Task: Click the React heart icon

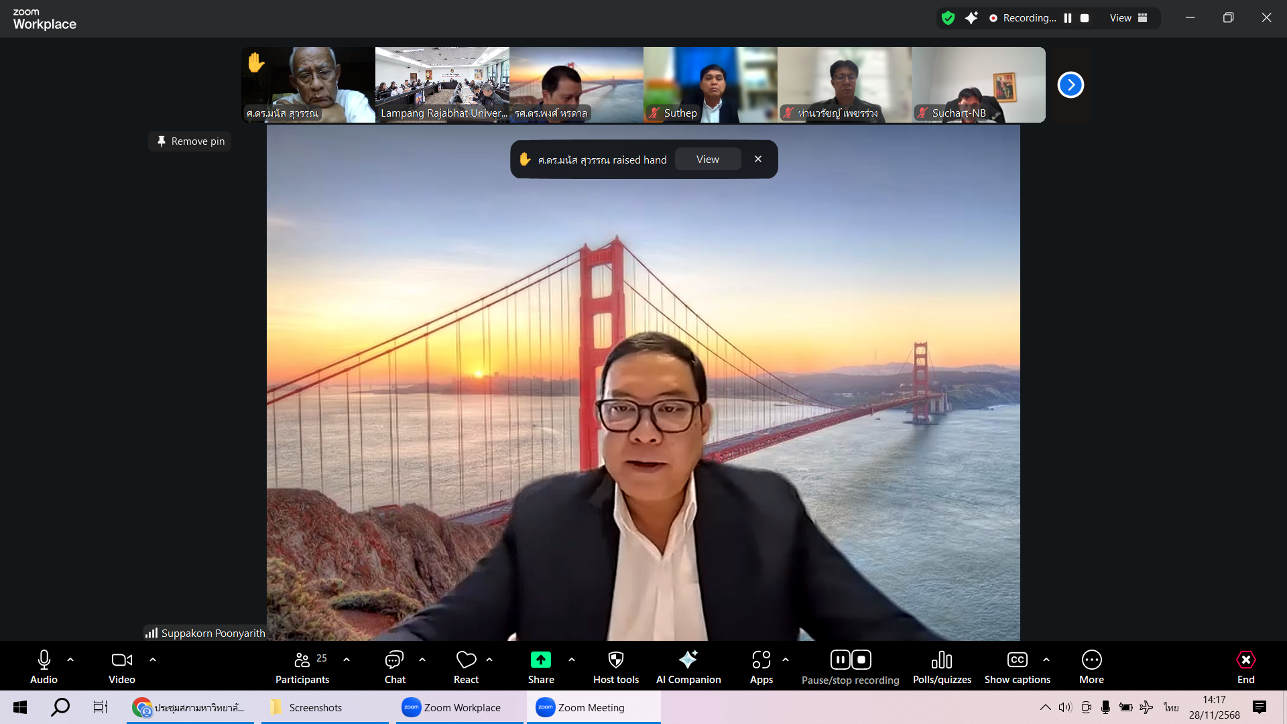Action: point(466,660)
